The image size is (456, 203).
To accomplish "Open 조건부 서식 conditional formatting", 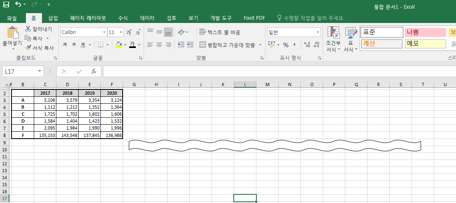I will [x=334, y=39].
